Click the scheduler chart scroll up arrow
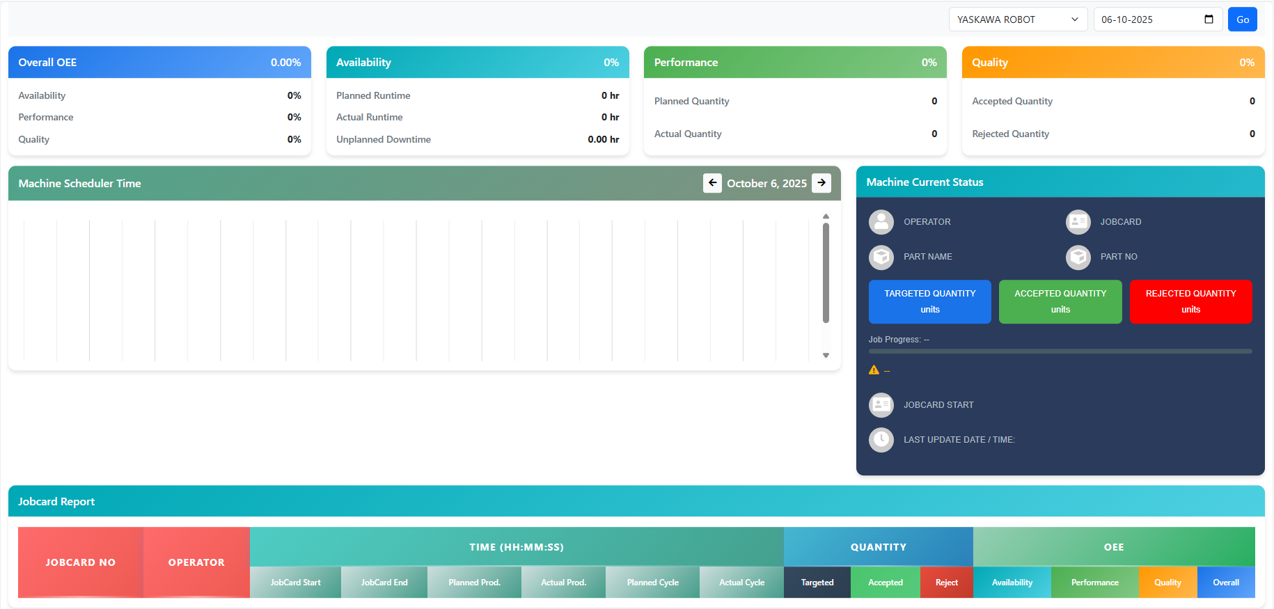The height and width of the screenshot is (609, 1274). coord(826,216)
